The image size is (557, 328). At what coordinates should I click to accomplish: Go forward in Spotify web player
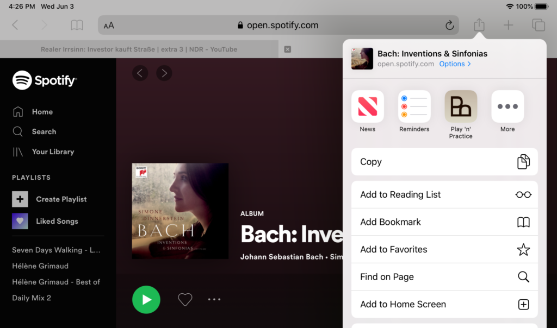[x=164, y=73]
